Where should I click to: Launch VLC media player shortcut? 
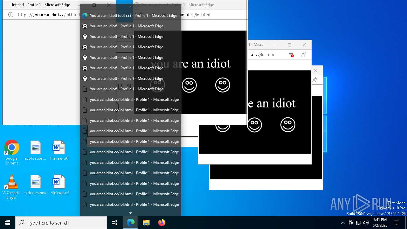pyautogui.click(x=12, y=187)
